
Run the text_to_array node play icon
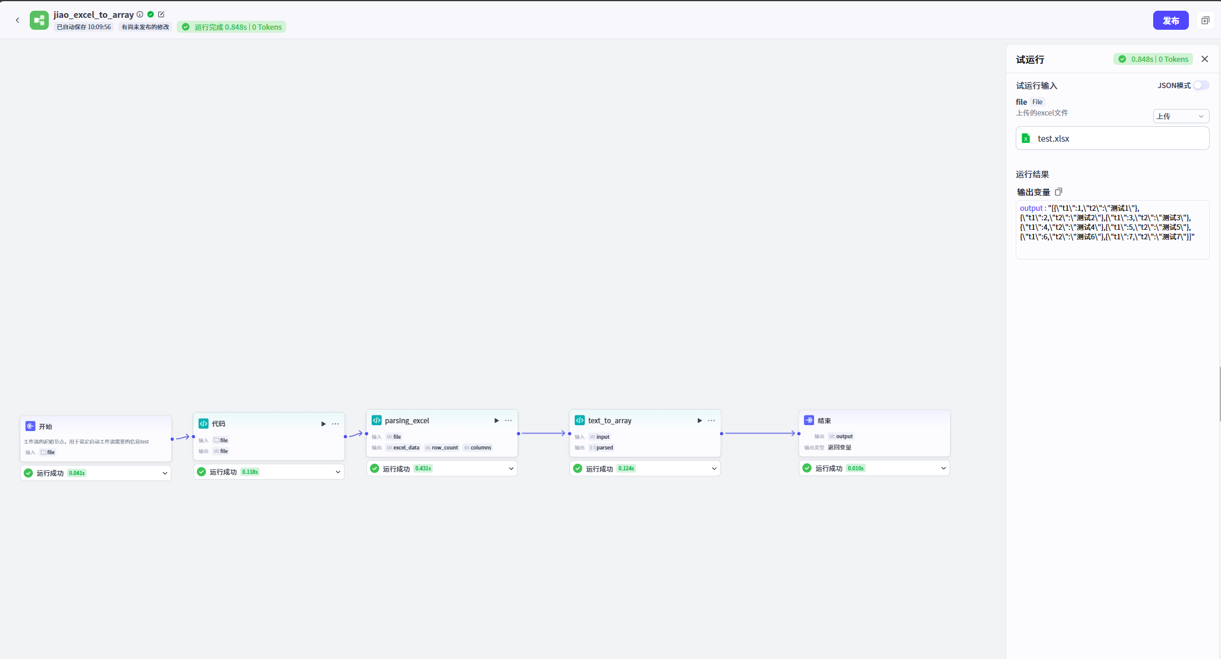click(699, 421)
